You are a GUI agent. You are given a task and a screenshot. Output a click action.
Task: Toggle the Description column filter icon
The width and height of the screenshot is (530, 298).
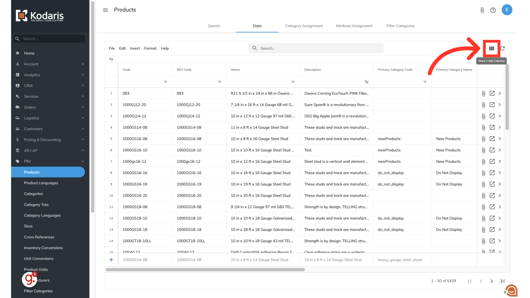click(x=366, y=82)
